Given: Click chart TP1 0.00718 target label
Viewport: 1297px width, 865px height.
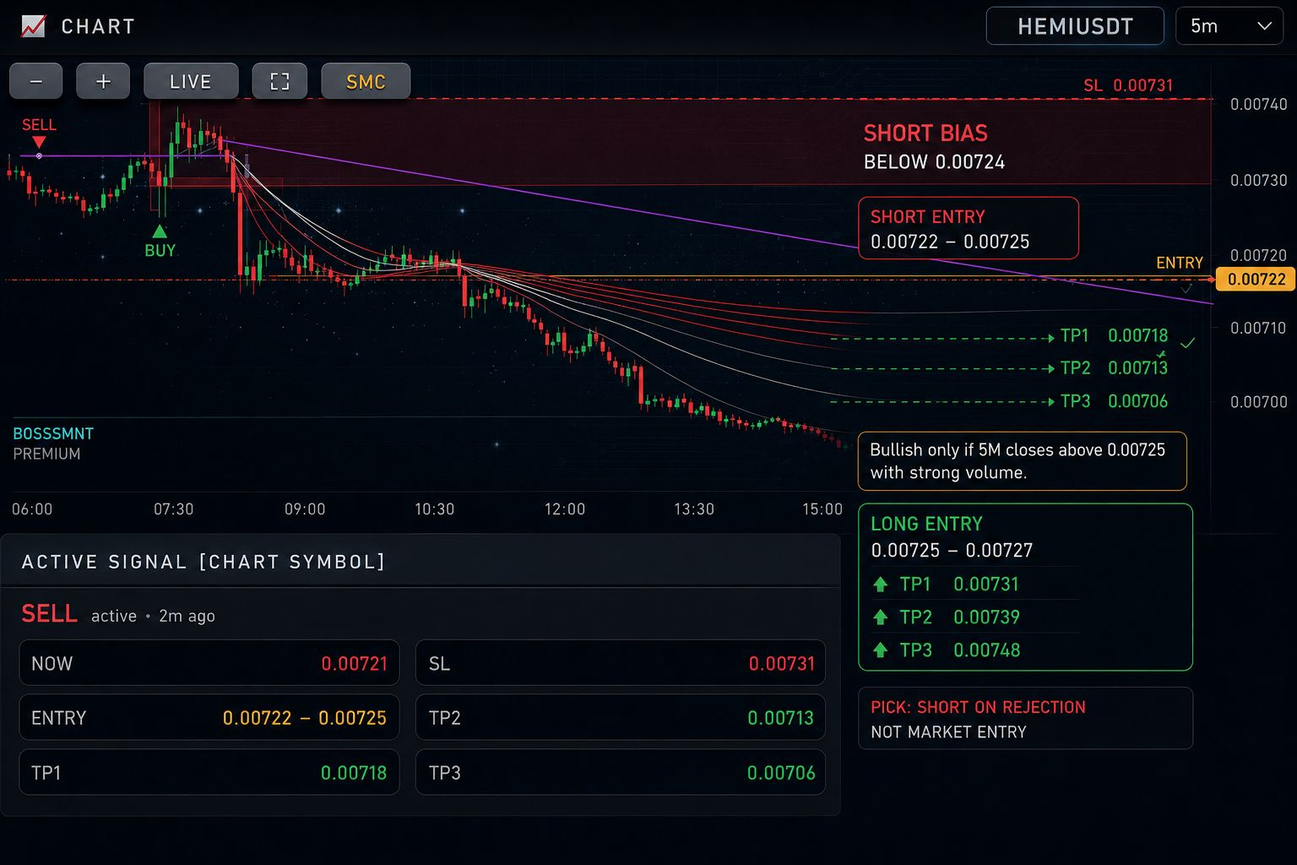Looking at the screenshot, I should 1114,335.
